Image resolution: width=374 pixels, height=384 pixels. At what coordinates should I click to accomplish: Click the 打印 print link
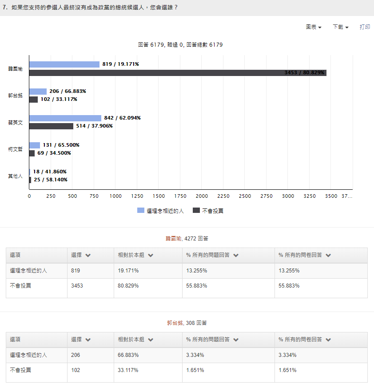click(365, 27)
